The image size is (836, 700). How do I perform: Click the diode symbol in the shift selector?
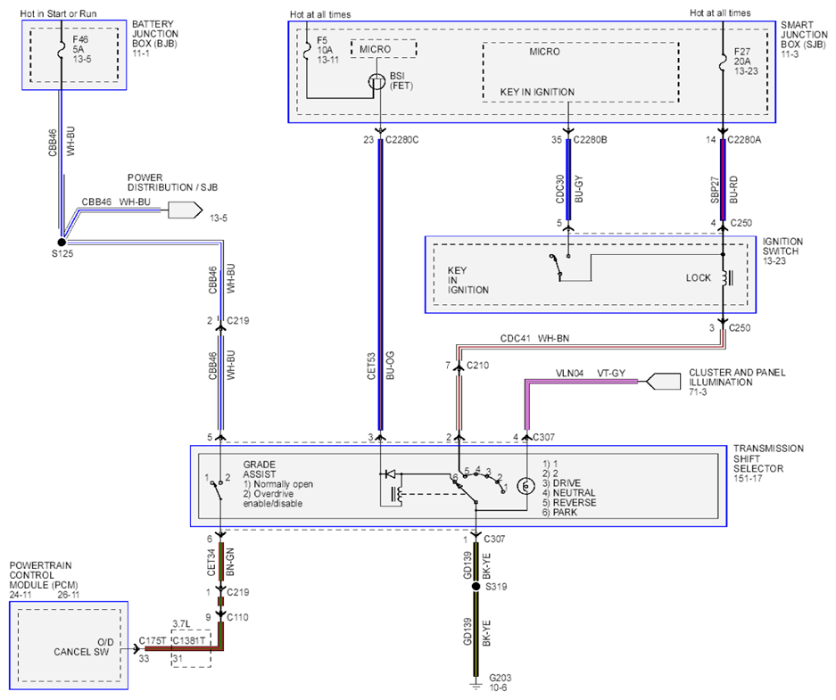390,474
